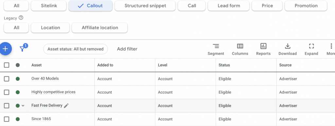Click the green status dot for Highly competitive prices
This screenshot has width=335, height=126.
click(18, 92)
